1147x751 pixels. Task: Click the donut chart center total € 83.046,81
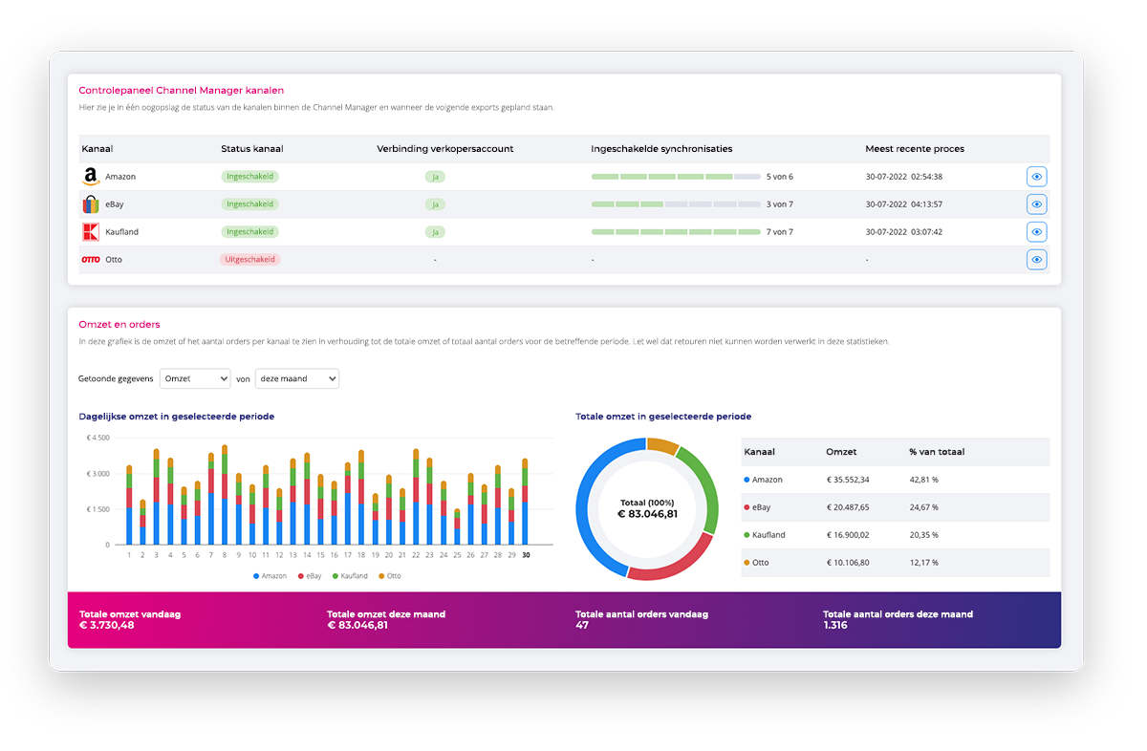click(647, 513)
